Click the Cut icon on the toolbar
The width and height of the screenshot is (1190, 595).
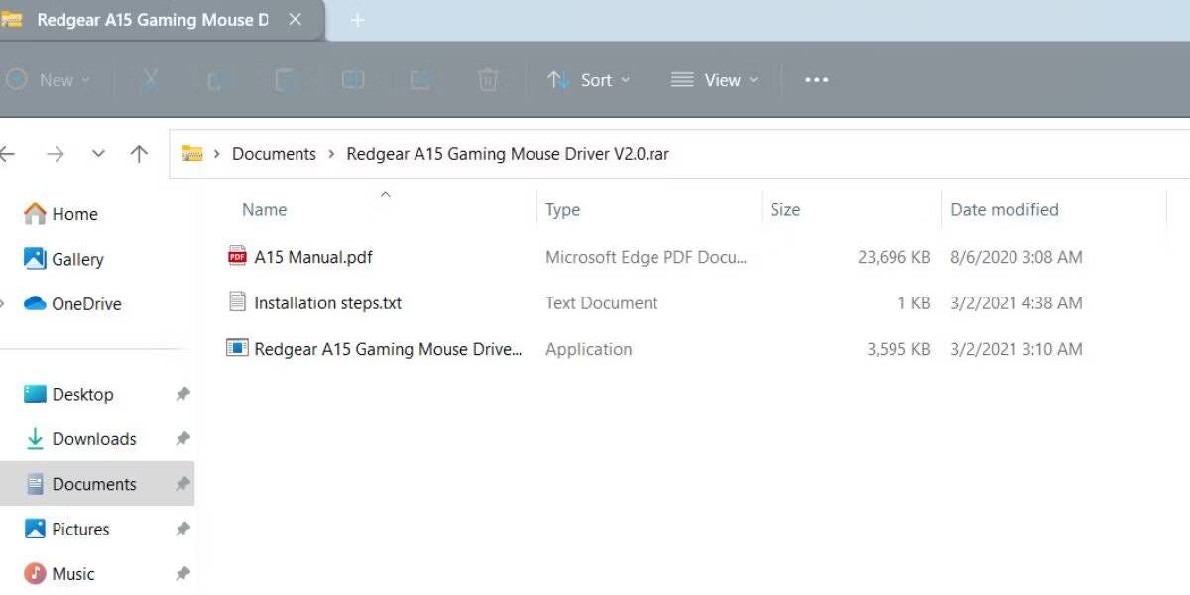[x=150, y=80]
